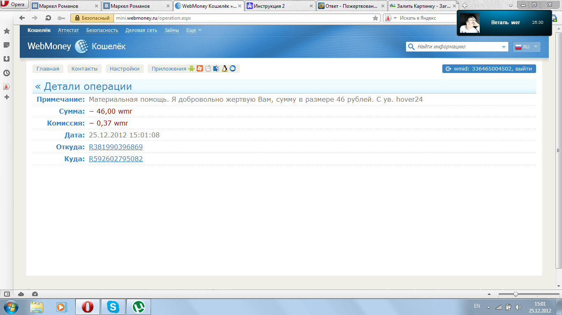Click the volume icon in system tray
The image size is (562, 315).
click(x=518, y=307)
